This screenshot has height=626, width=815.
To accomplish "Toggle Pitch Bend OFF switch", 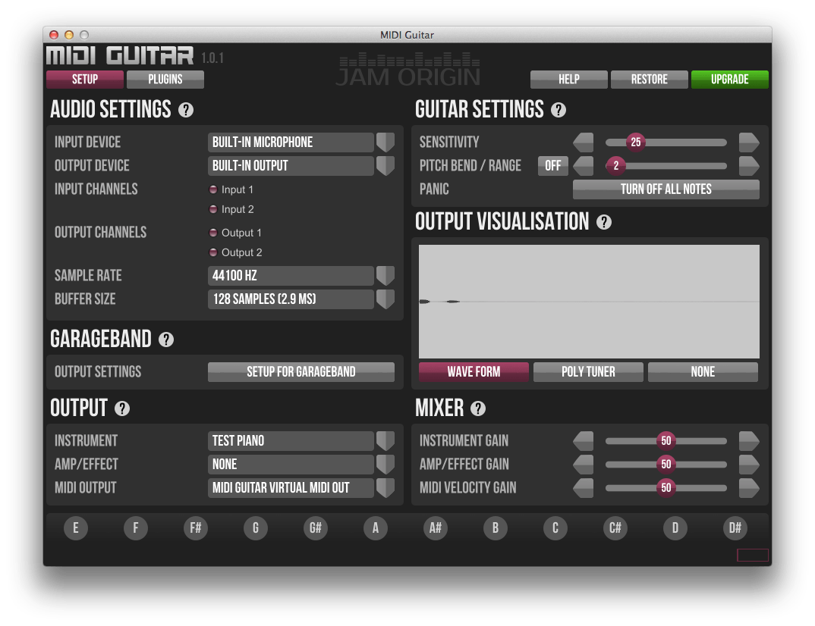I will coord(552,166).
